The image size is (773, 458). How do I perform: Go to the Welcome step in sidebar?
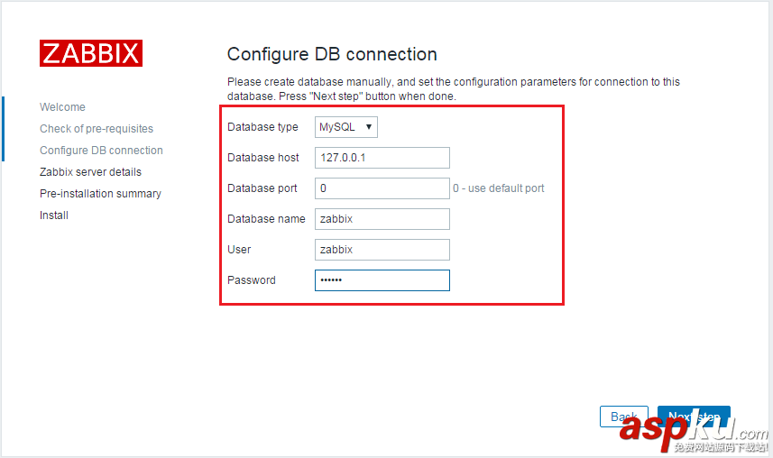click(62, 107)
